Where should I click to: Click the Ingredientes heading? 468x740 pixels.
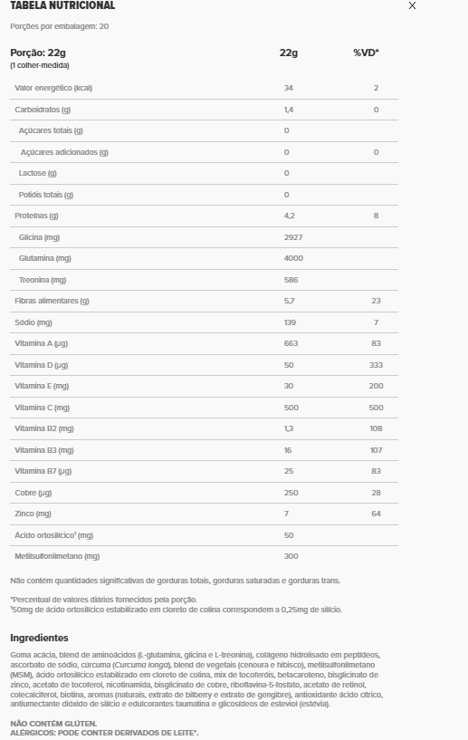[39, 638]
